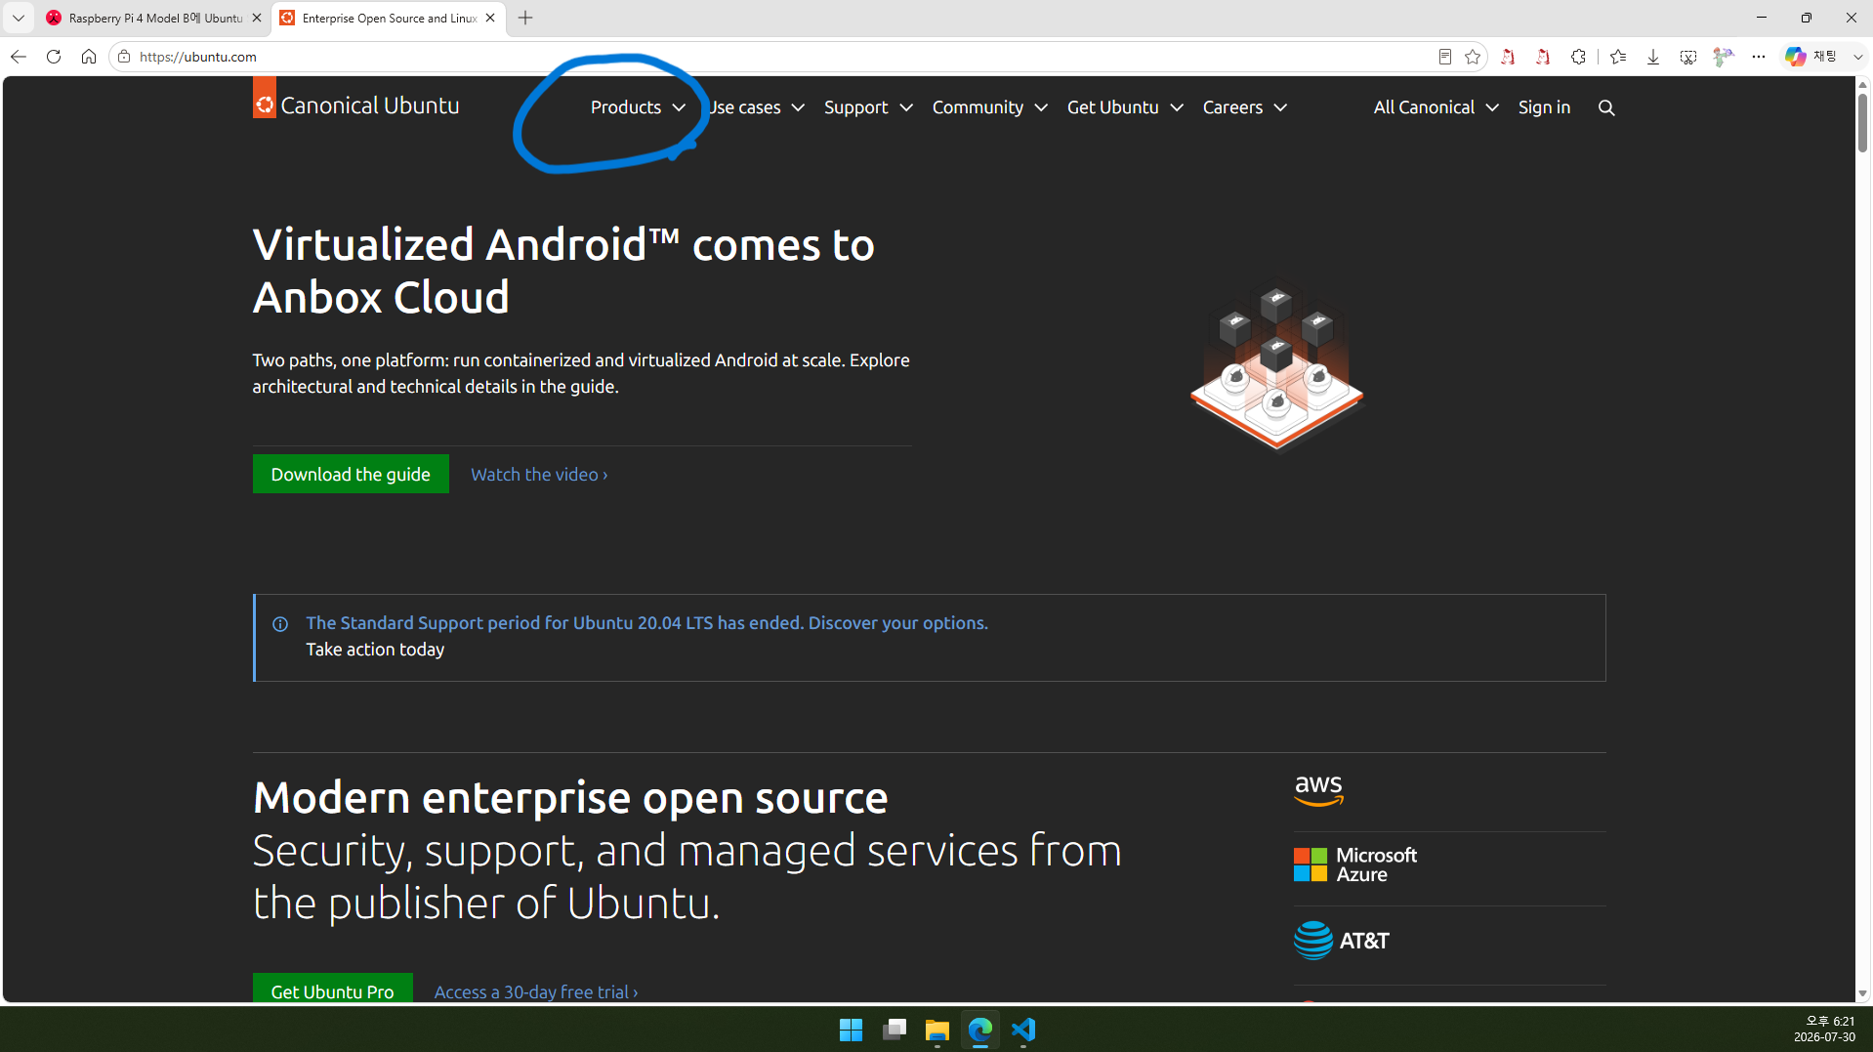The height and width of the screenshot is (1052, 1873).
Task: Reload the page with the refresh icon
Action: coord(54,57)
